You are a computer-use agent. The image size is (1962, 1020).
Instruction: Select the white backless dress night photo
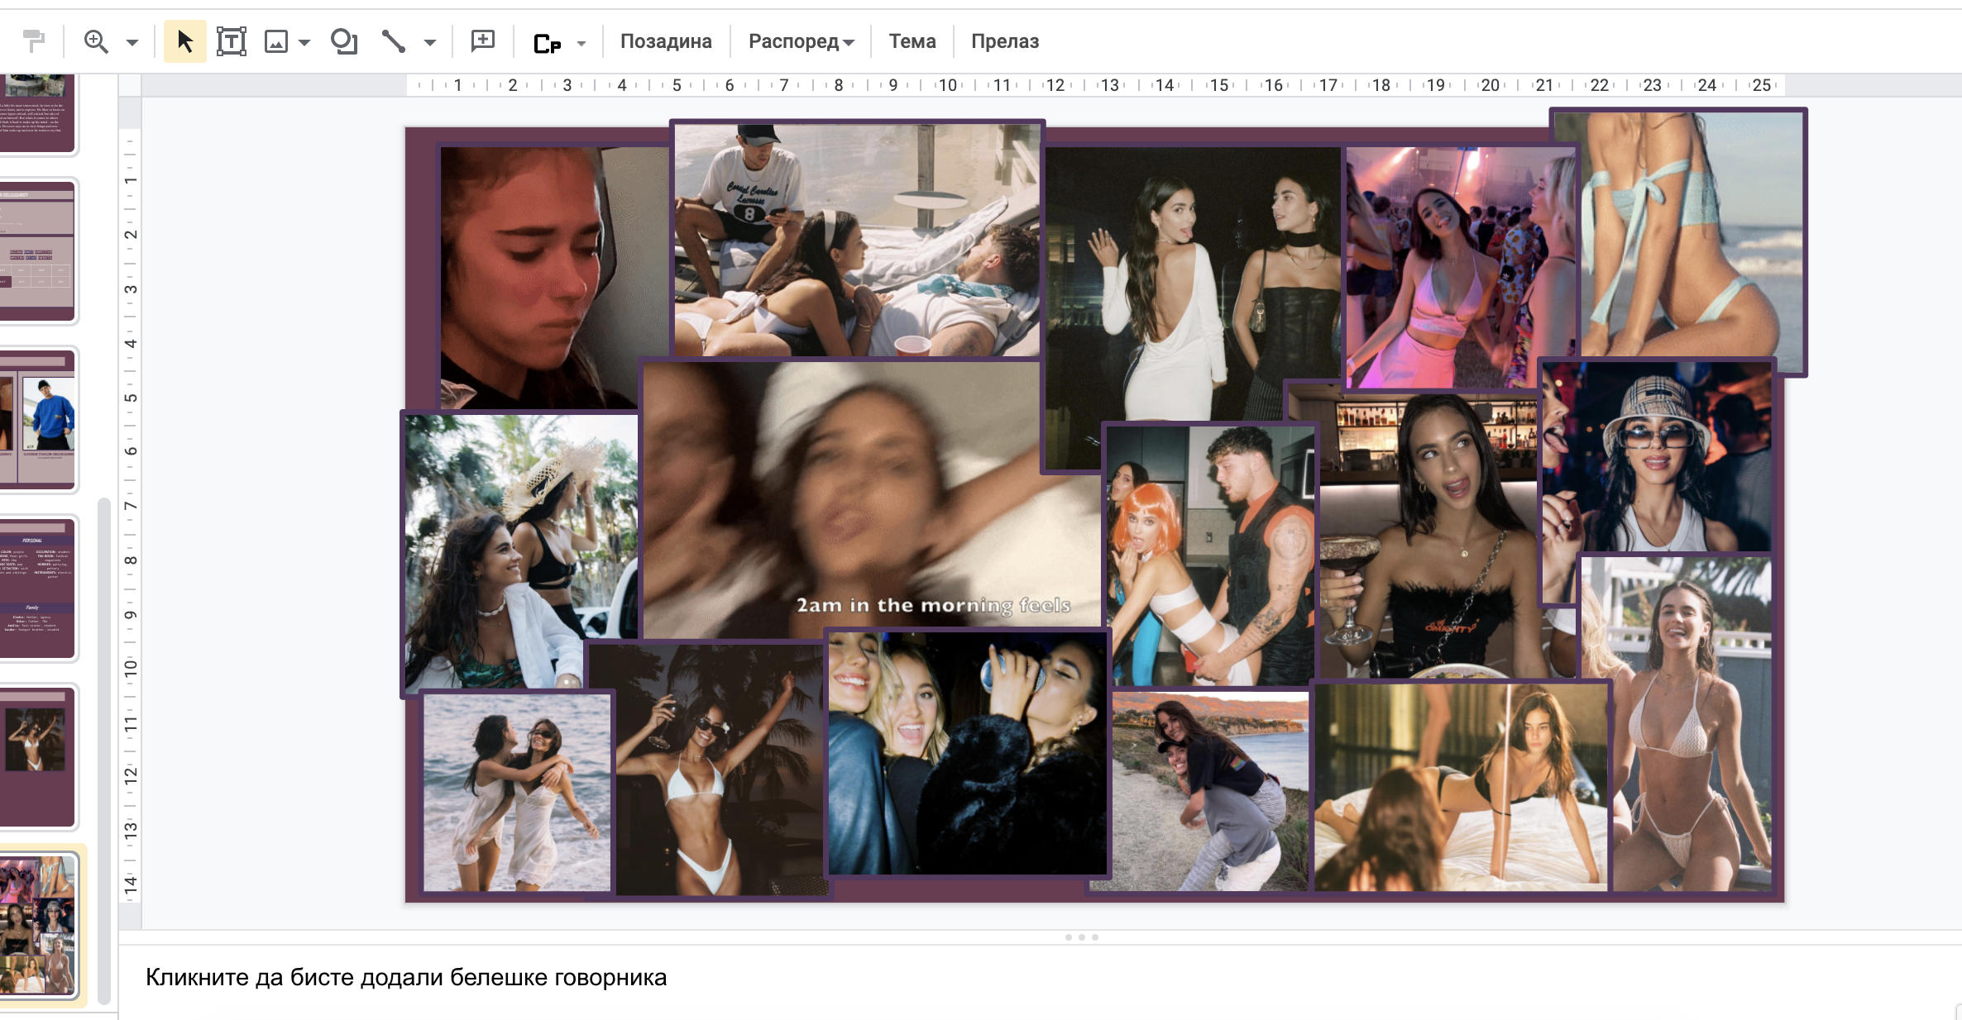click(1191, 308)
